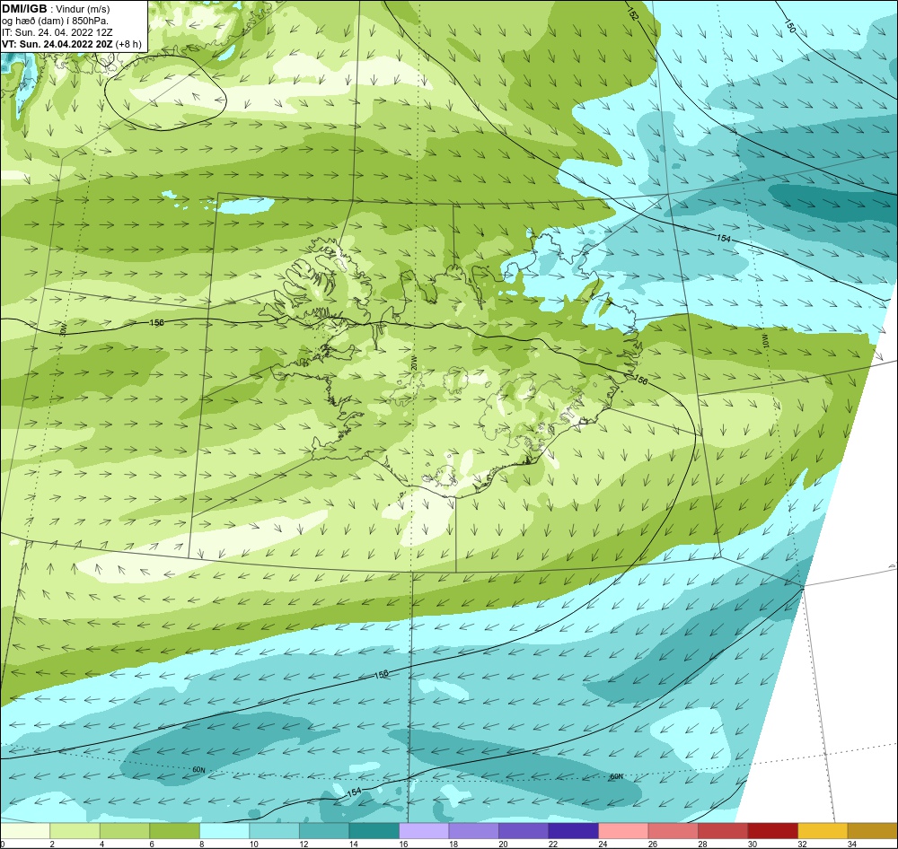Click the legend tick value 16

[x=404, y=844]
